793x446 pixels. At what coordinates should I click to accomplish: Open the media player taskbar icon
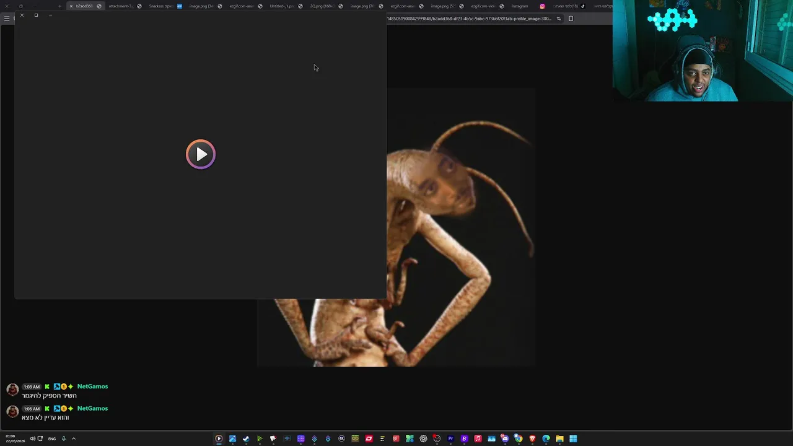tap(219, 439)
